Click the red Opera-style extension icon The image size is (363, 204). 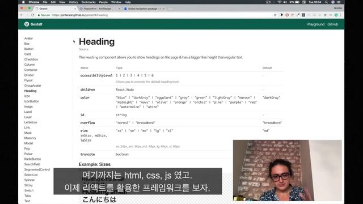point(287,15)
